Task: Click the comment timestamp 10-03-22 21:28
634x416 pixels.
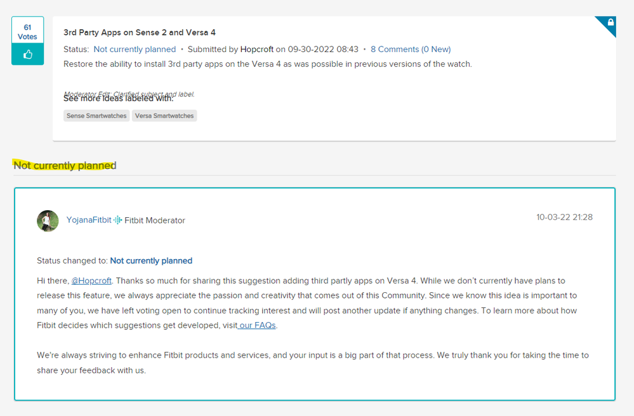Action: pyautogui.click(x=564, y=217)
